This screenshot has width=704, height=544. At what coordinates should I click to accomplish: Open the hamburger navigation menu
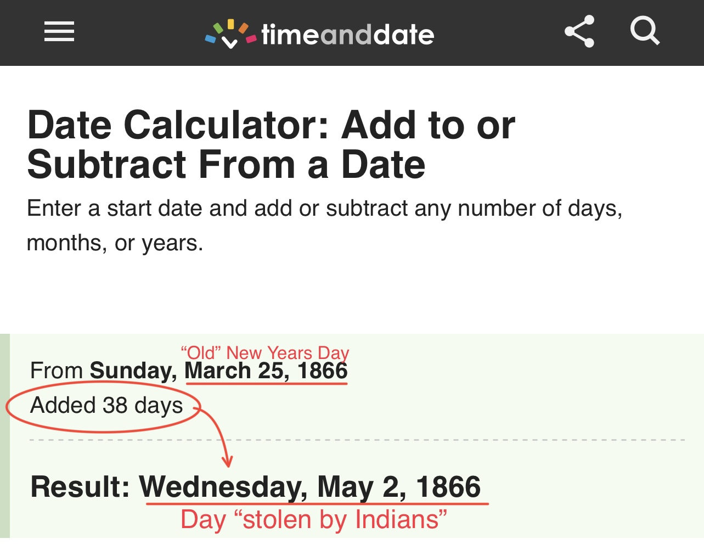[x=59, y=31]
